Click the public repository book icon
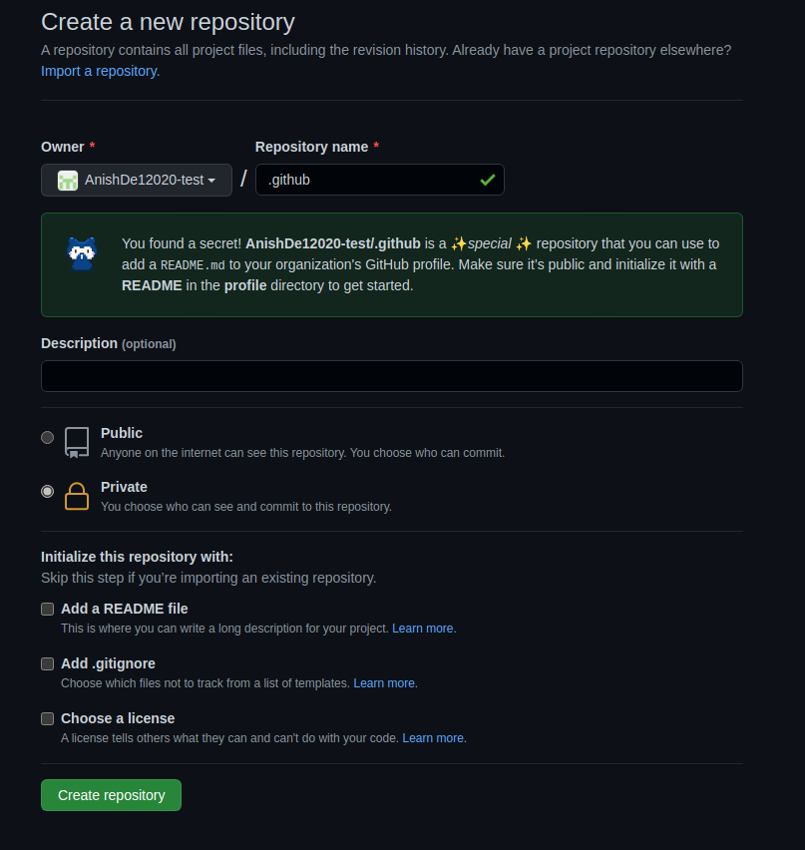The height and width of the screenshot is (850, 805). [77, 442]
